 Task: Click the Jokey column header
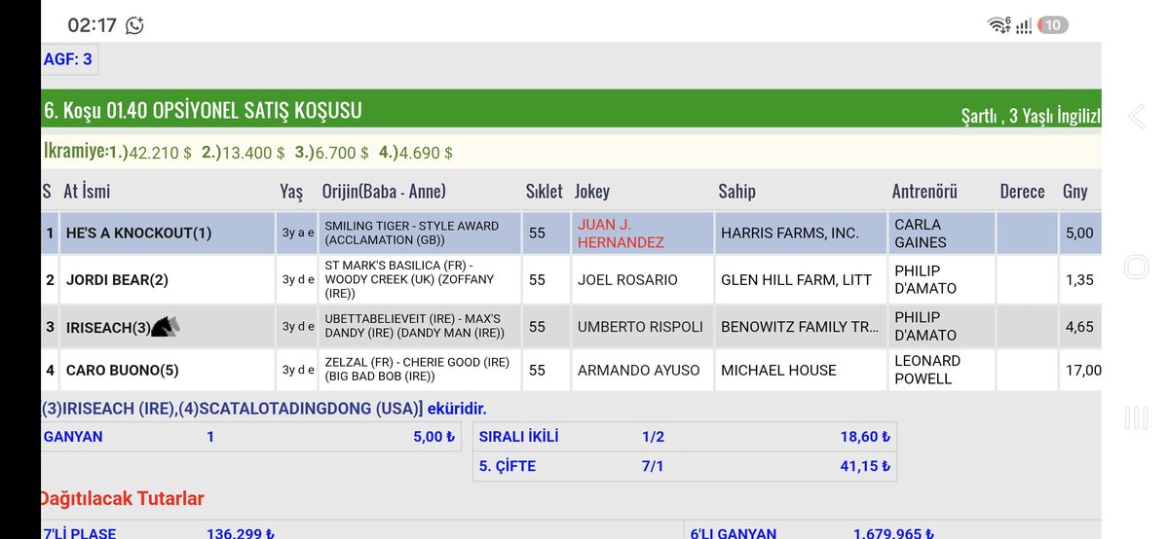(x=592, y=192)
